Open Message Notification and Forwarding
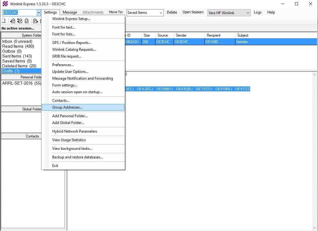Viewport: 318px width, 231px height. 83,78
